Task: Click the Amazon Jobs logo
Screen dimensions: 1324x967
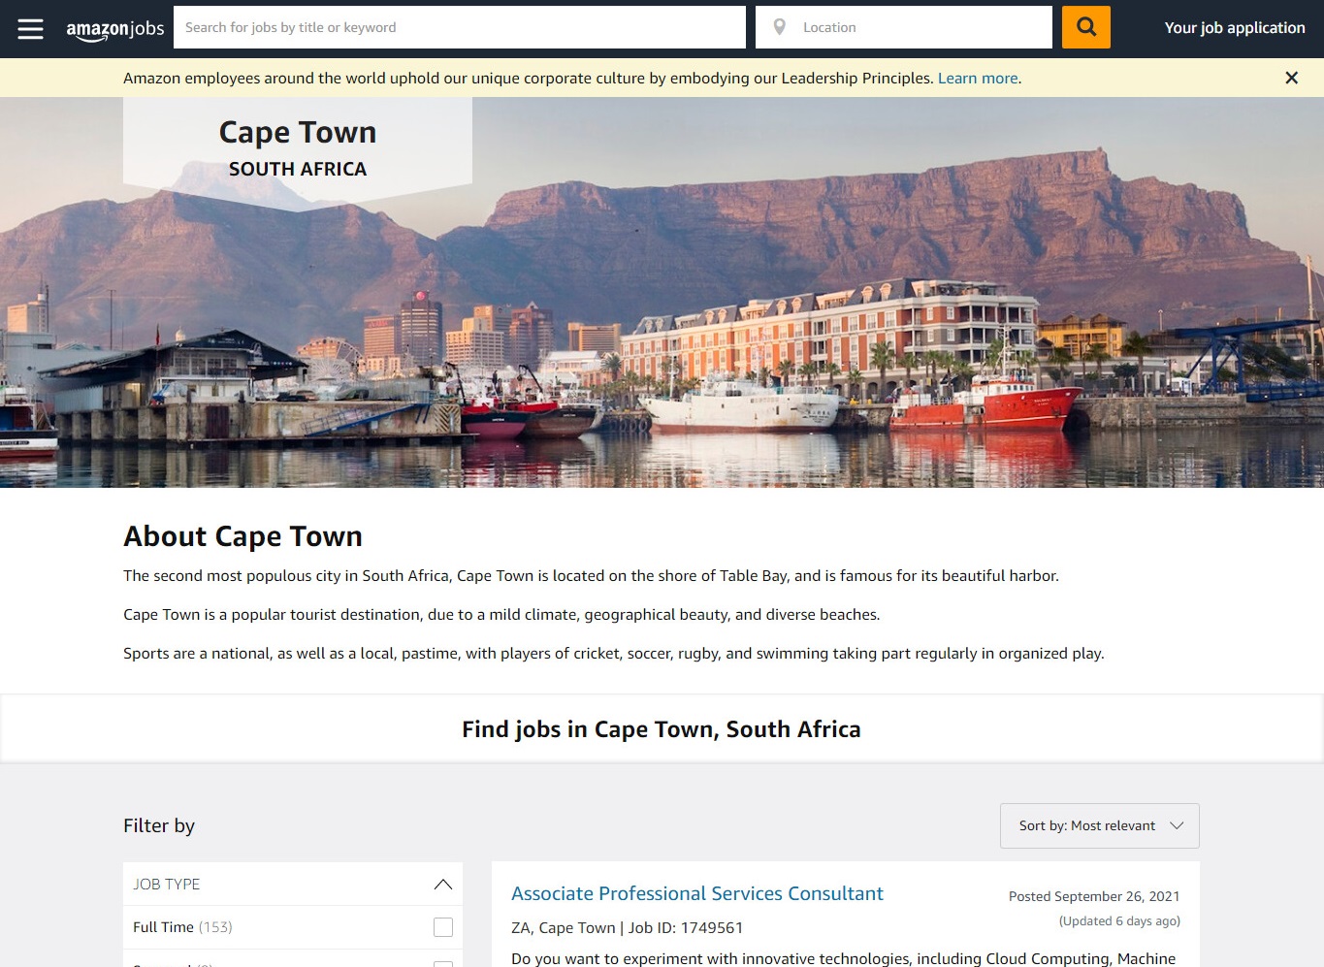Action: pos(114,29)
